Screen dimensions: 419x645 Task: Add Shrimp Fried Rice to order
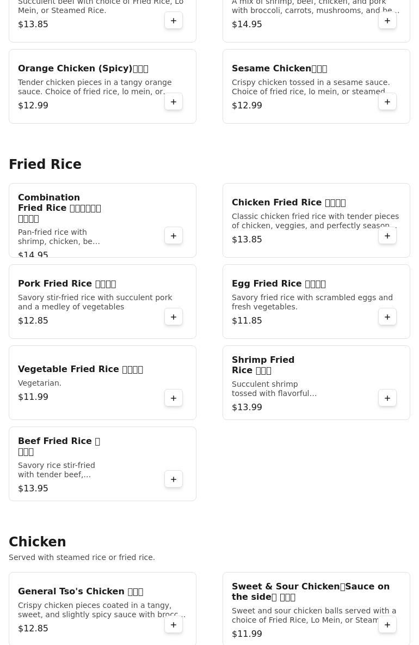(387, 398)
